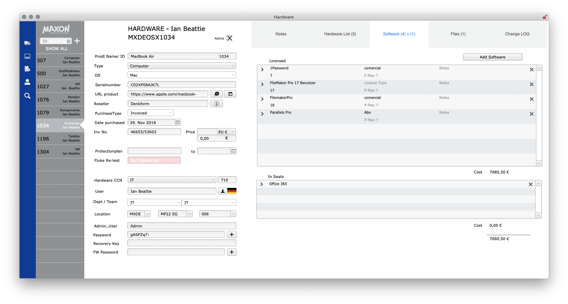Open the currency dropdown EU €
Viewport: 568px width, 304px height.
tap(226, 132)
